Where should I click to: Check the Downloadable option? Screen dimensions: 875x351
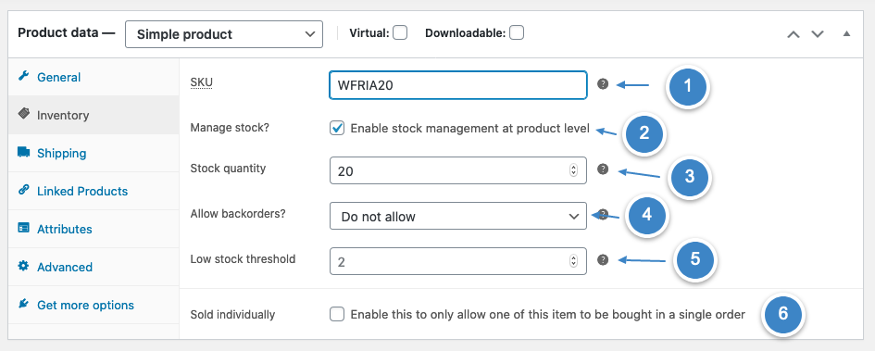click(517, 33)
